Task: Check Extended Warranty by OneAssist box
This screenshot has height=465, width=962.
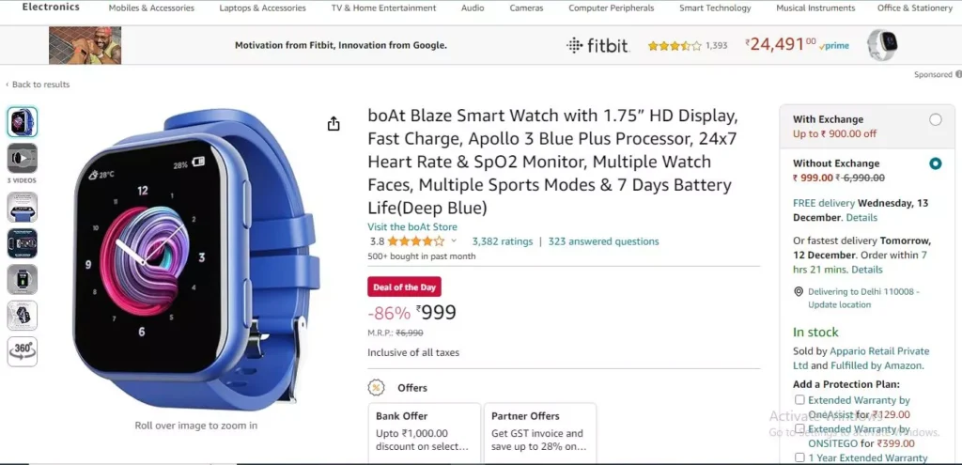Action: [x=799, y=400]
